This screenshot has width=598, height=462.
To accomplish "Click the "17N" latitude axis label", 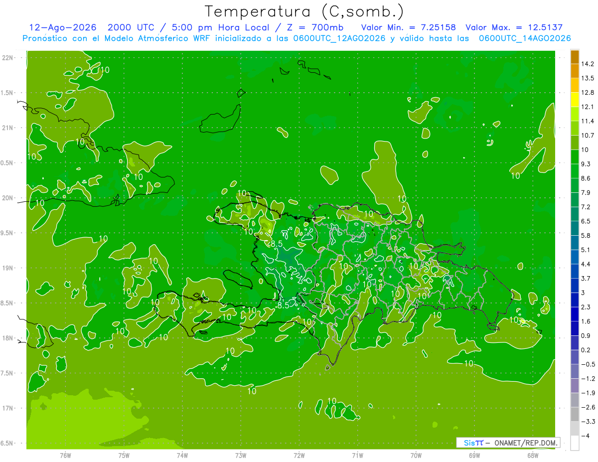I will coord(7,408).
